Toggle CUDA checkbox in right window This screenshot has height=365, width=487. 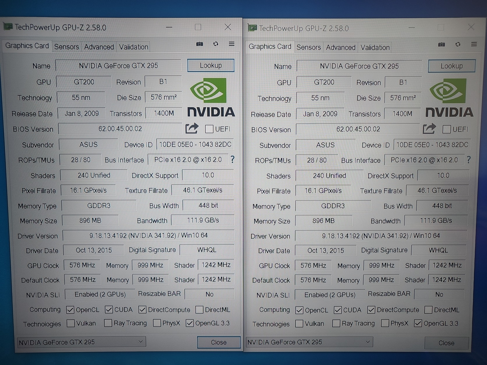[338, 310]
